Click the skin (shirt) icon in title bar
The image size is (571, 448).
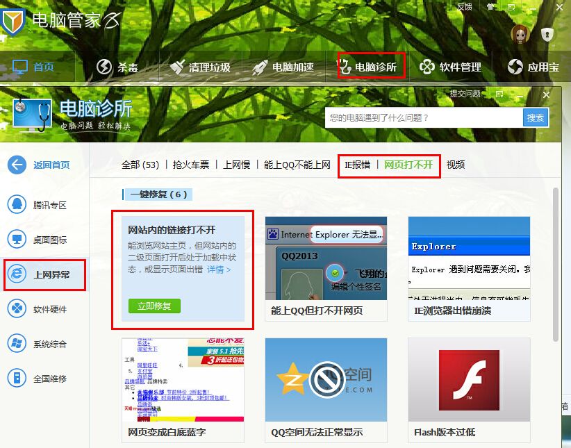pos(491,7)
